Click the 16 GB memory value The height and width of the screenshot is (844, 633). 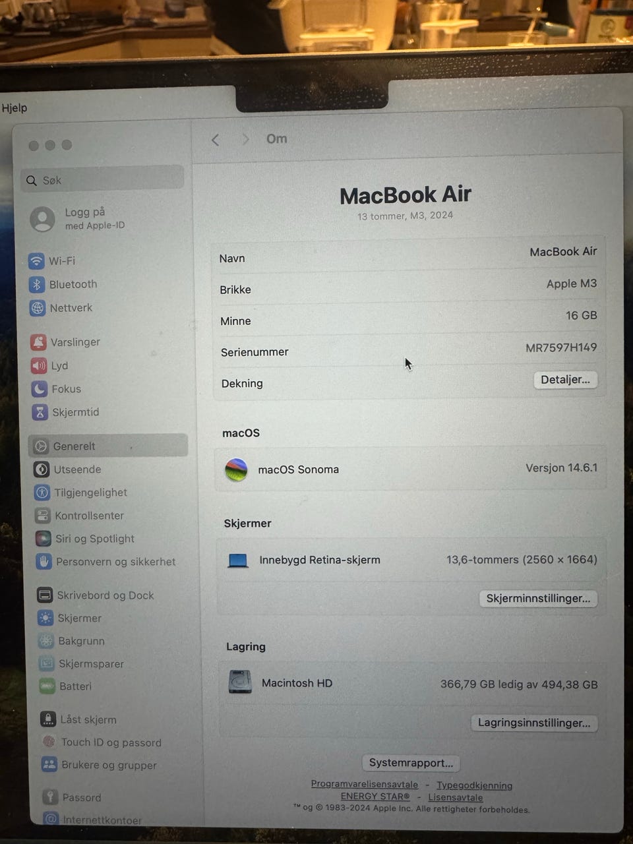click(x=581, y=316)
